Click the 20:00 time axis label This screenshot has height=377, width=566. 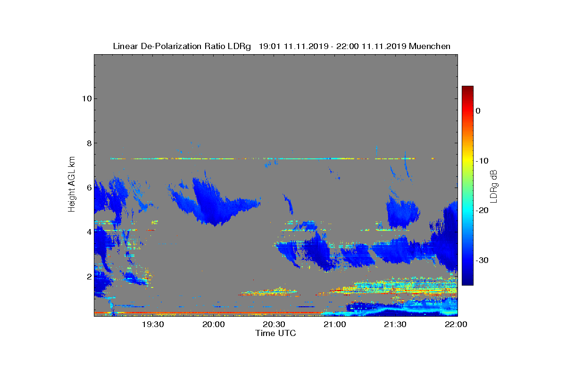click(x=214, y=324)
